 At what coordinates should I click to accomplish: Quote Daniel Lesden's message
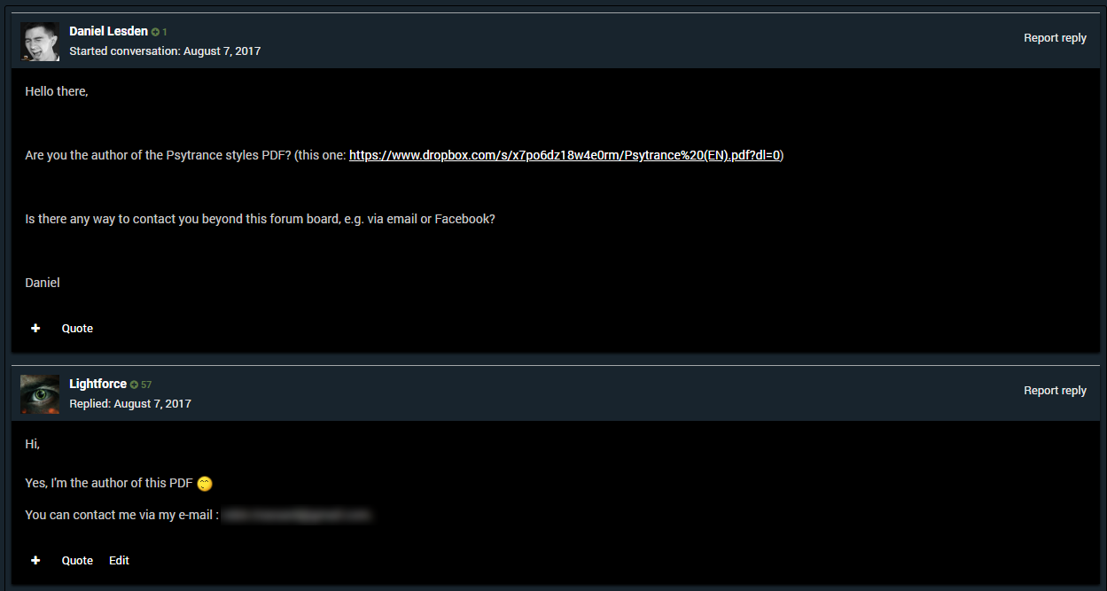[x=77, y=328]
